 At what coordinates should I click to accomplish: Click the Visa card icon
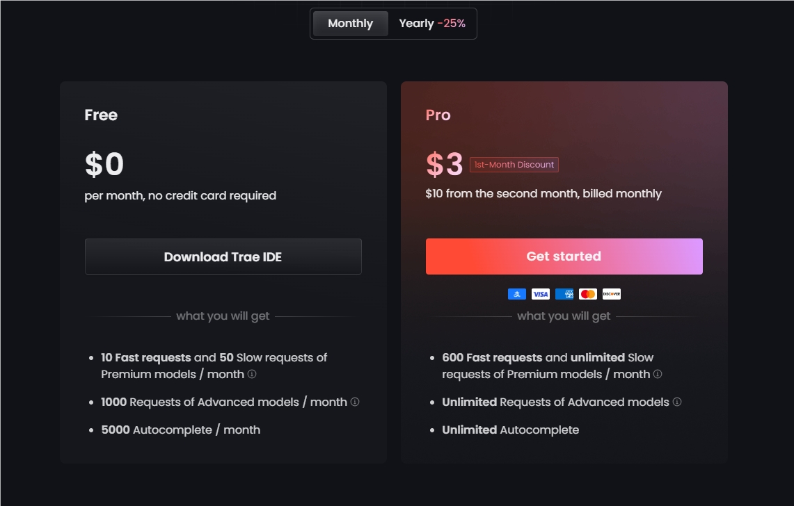541,294
